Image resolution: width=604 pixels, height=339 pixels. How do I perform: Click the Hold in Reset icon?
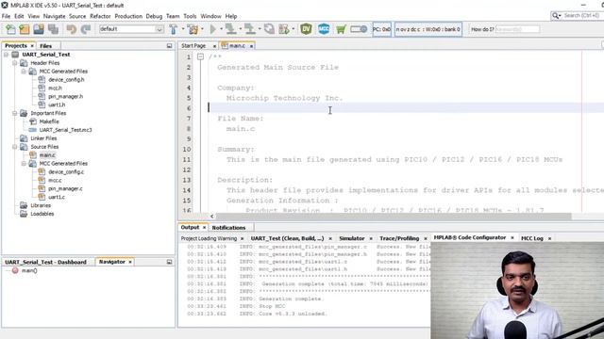pos(269,29)
